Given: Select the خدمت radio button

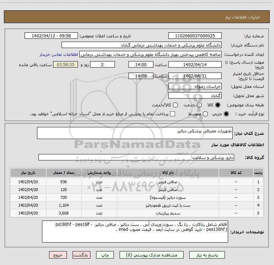Looking at the screenshot, I should (x=199, y=105).
